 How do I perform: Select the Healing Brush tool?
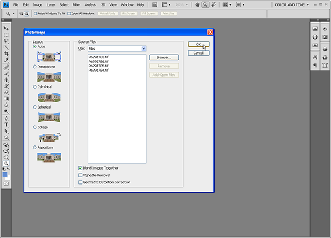6,67
